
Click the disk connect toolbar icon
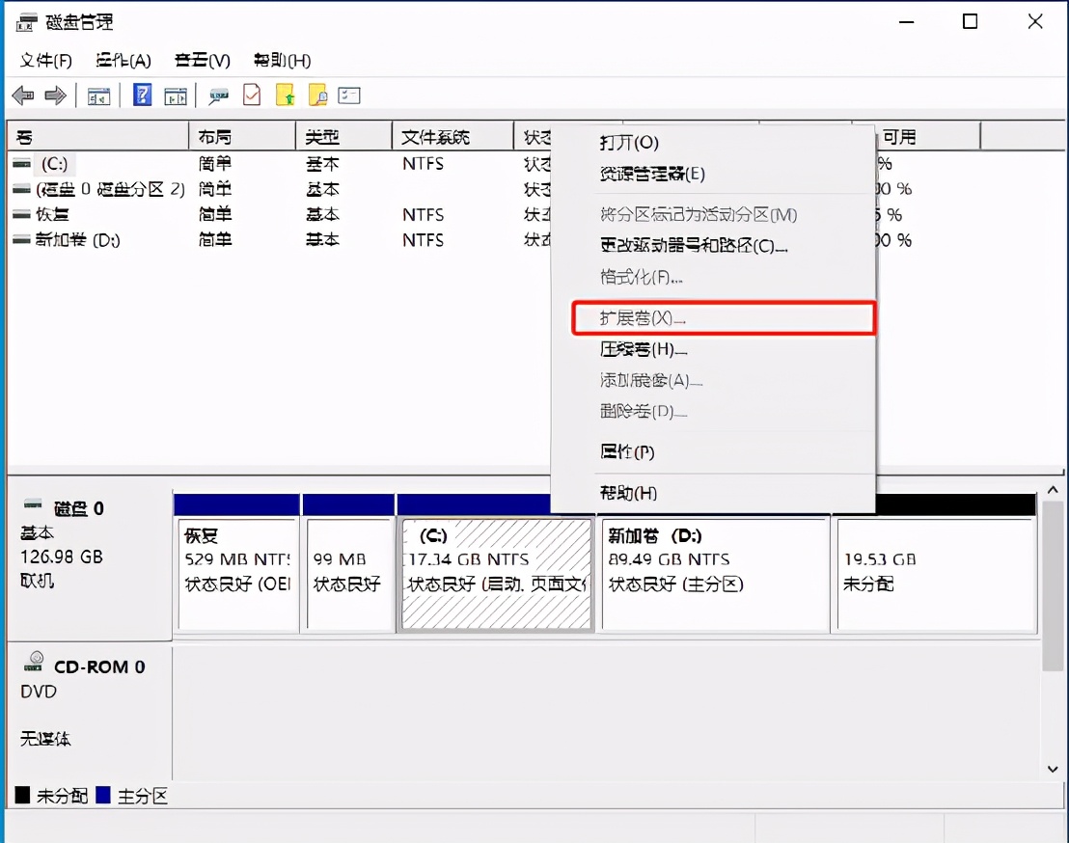pyautogui.click(x=218, y=96)
